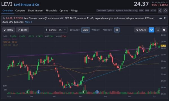Expand news with More + link
The image size is (169, 101).
pyautogui.click(x=28, y=22)
